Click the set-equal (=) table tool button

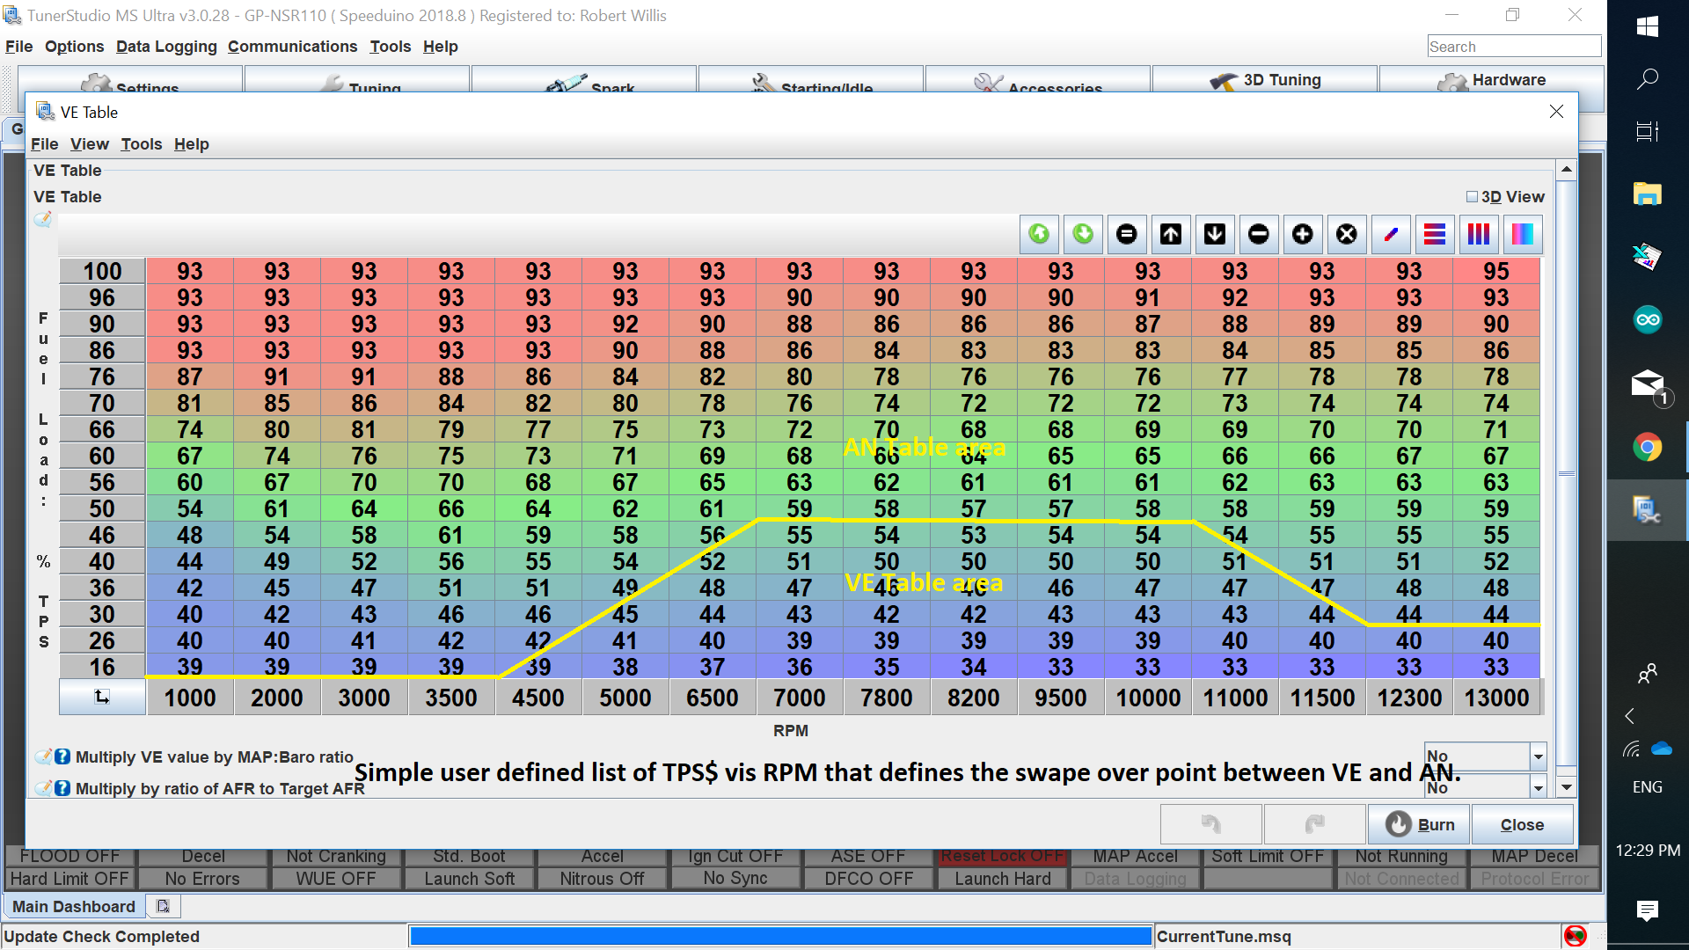(x=1126, y=234)
